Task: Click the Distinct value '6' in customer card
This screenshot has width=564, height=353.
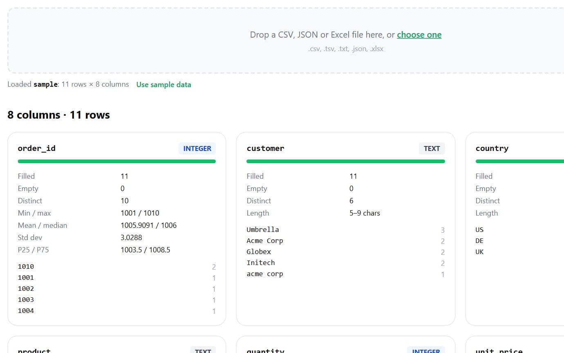Action: (351, 201)
